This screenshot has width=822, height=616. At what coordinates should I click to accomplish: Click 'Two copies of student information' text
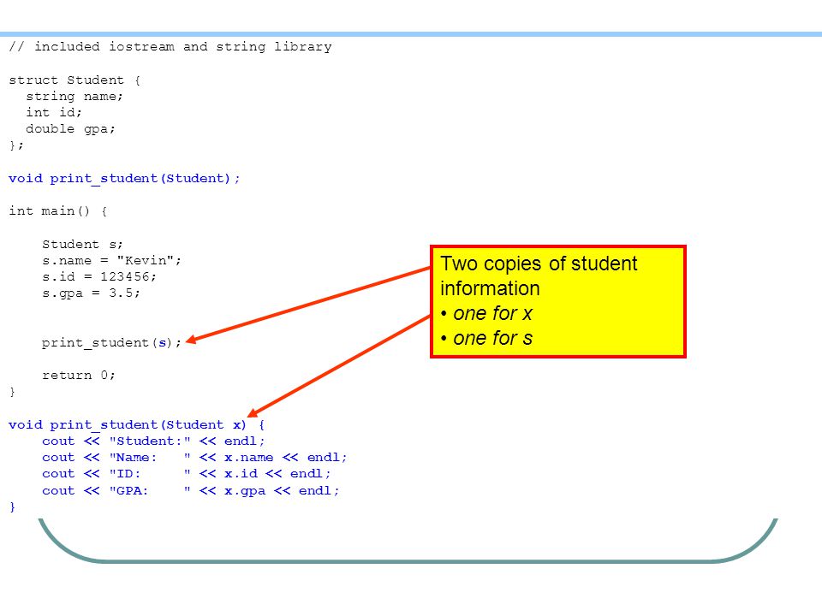539,276
